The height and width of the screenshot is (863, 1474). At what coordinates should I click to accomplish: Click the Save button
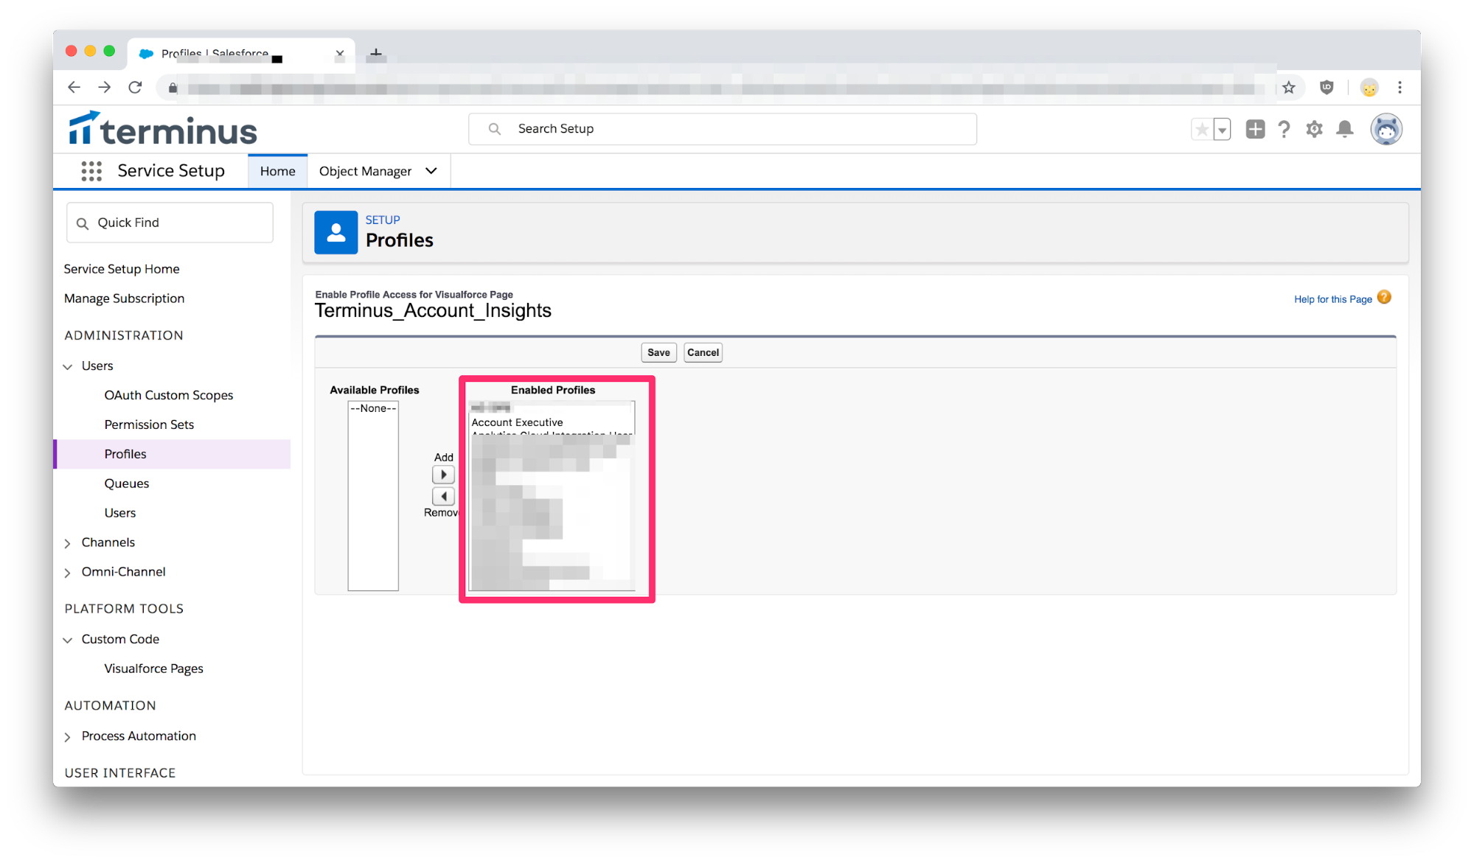[658, 352]
